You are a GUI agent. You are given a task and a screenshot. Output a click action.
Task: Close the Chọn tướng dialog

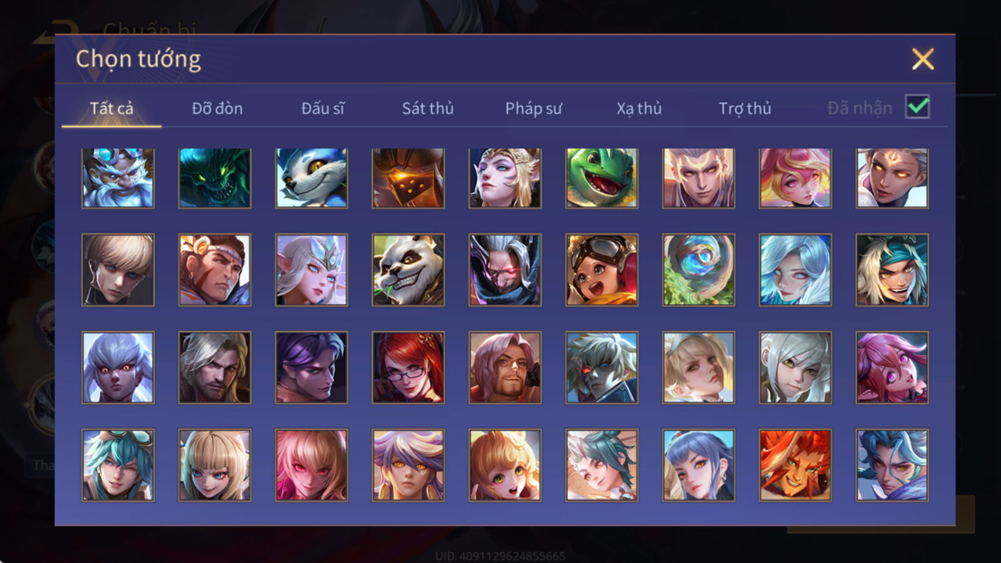coord(923,59)
